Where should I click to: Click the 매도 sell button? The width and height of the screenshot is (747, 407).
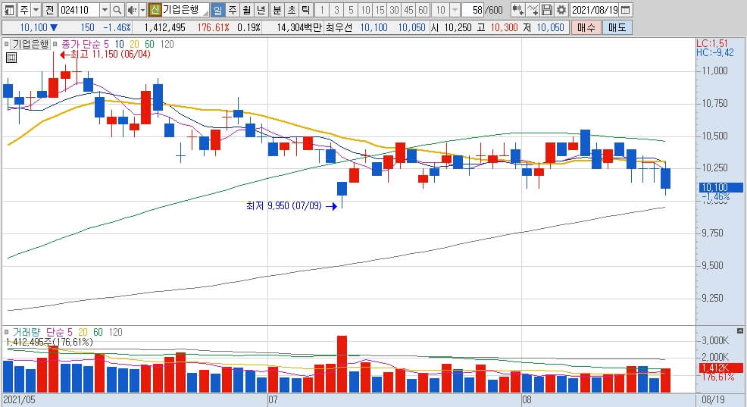point(617,27)
